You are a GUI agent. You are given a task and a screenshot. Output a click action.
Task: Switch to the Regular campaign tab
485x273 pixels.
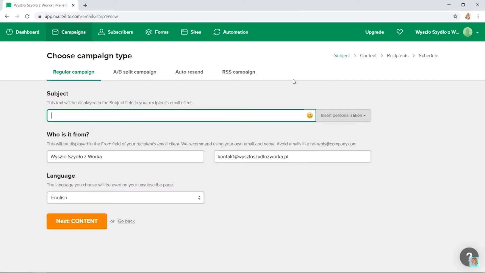point(74,72)
